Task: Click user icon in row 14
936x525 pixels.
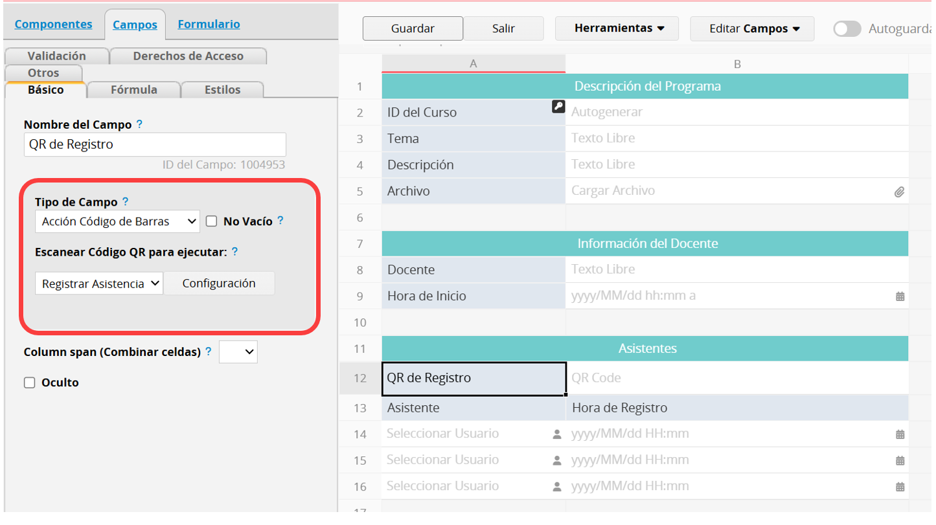Action: [x=556, y=434]
